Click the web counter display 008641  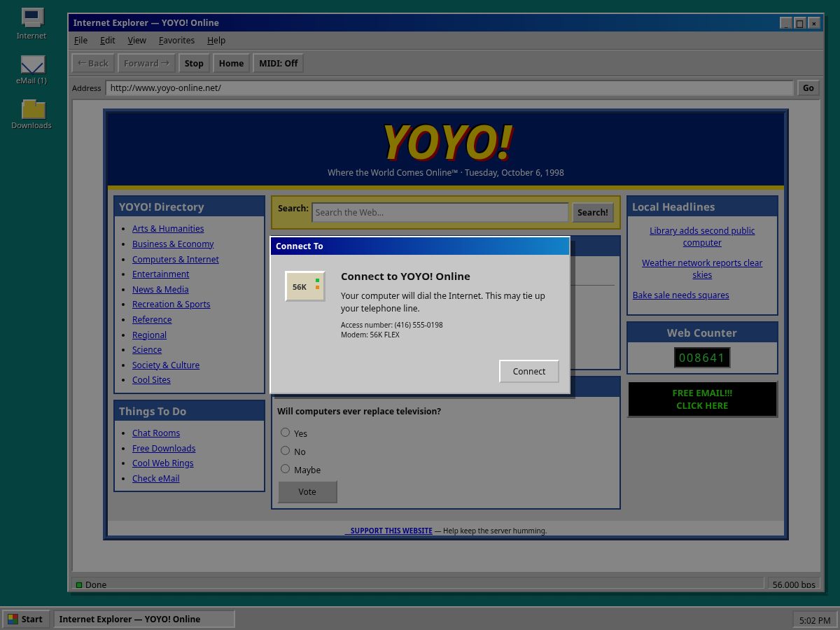coord(702,358)
